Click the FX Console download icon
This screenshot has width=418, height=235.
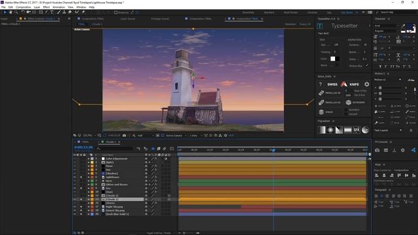(394, 150)
